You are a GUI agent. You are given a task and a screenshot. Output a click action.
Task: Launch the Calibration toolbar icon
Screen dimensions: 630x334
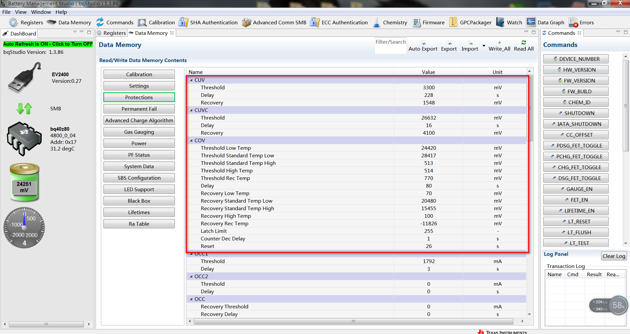[x=142, y=22]
